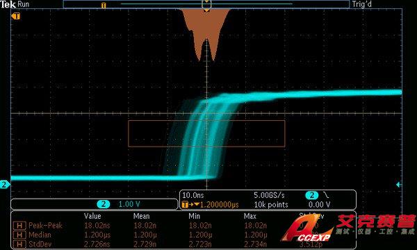The width and height of the screenshot is (417, 250).
Task: Select the channel 2 ground reference marker
Action: 5,184
